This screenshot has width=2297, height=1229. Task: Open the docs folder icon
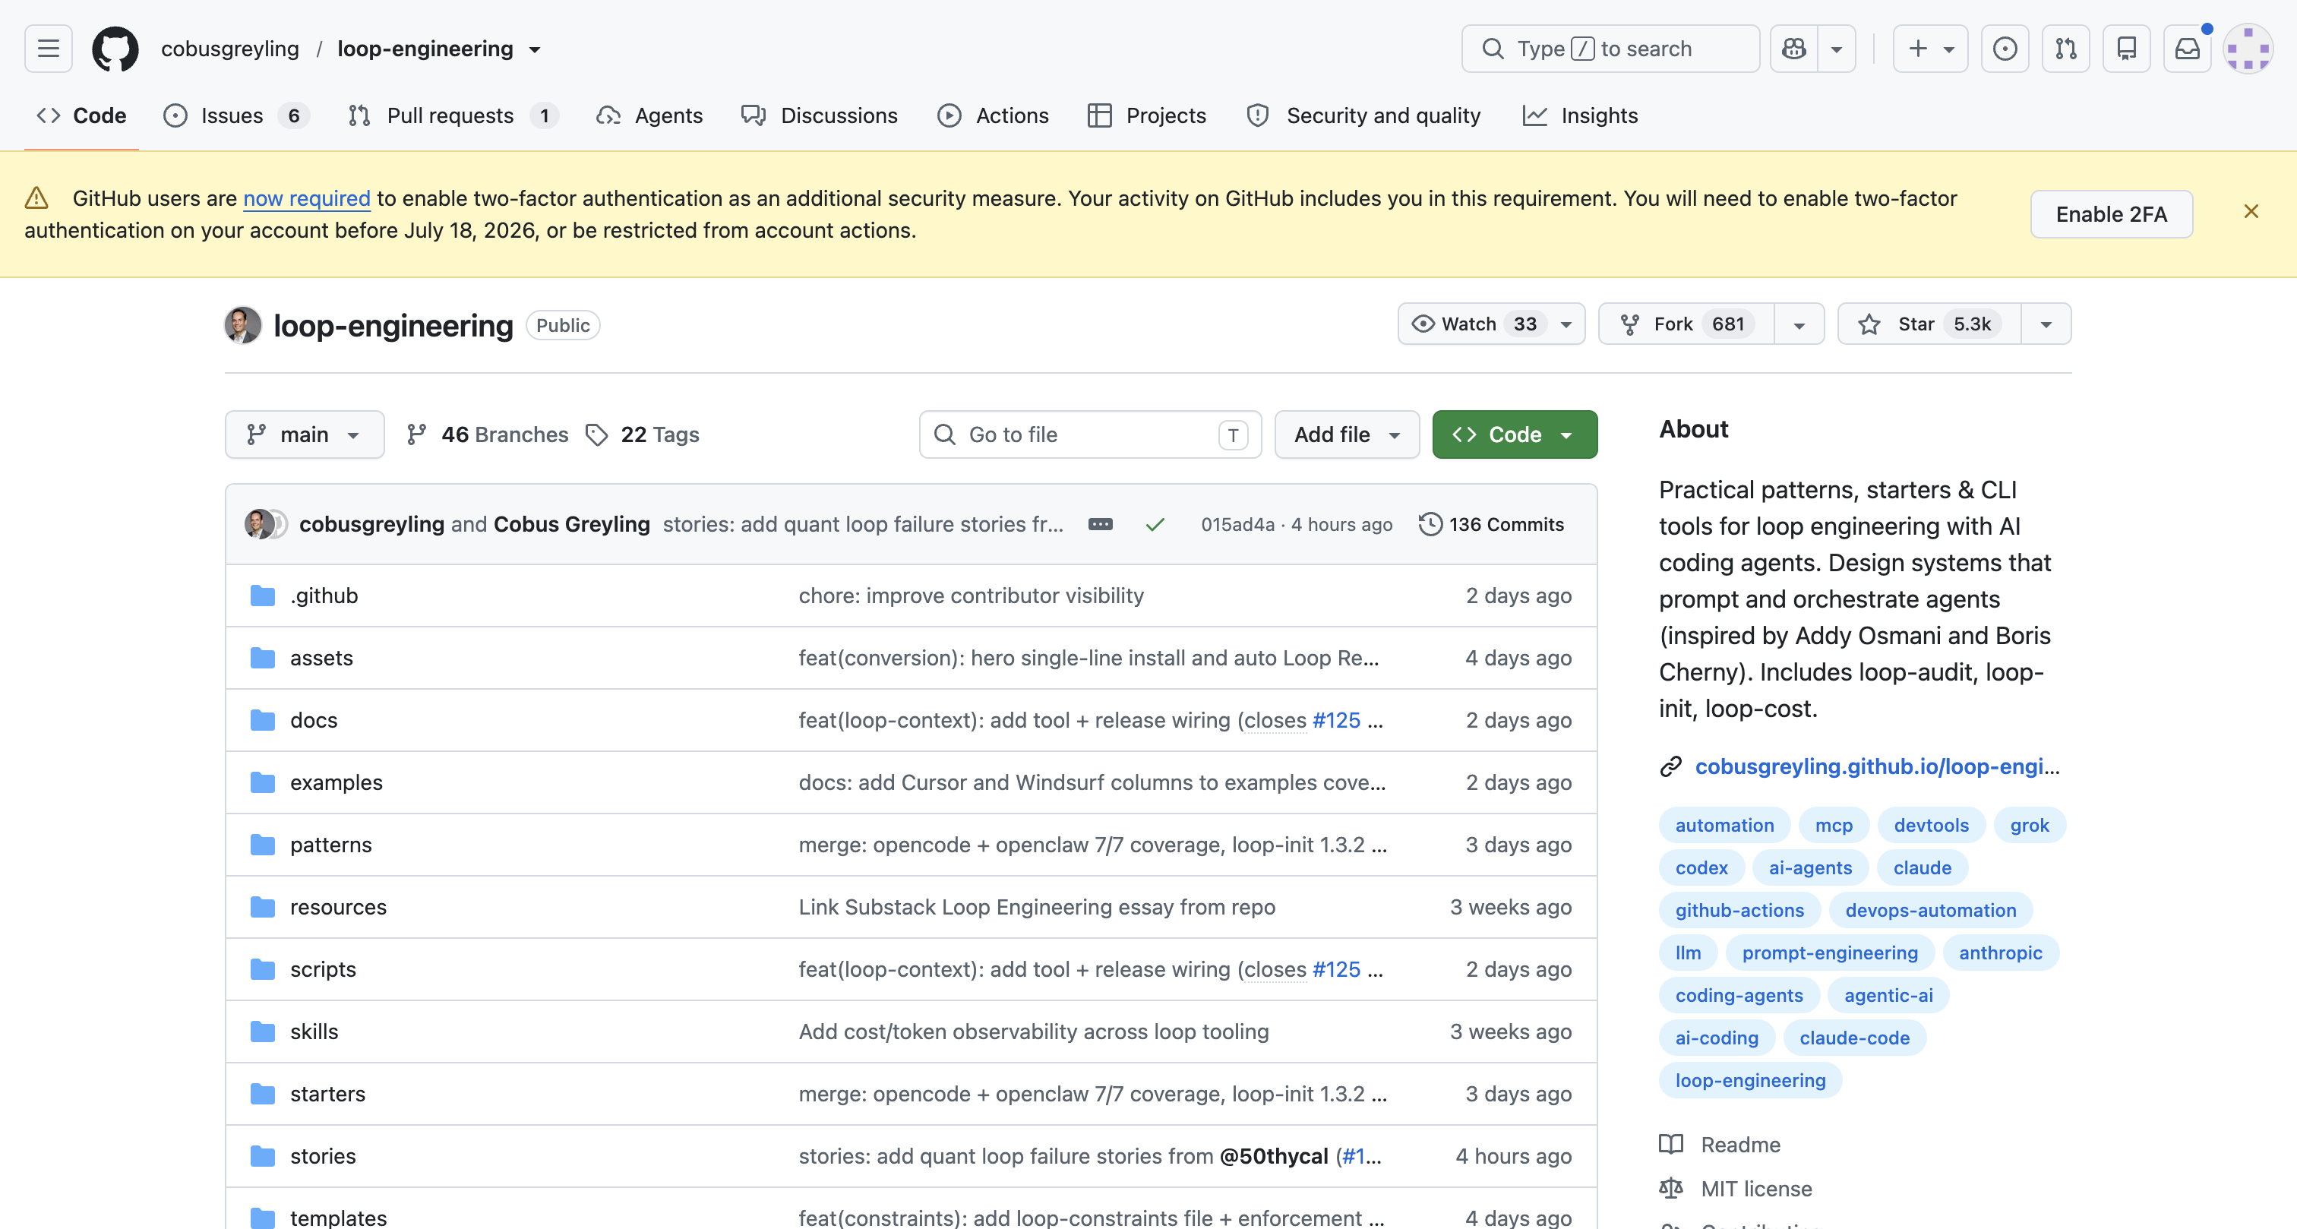click(262, 720)
